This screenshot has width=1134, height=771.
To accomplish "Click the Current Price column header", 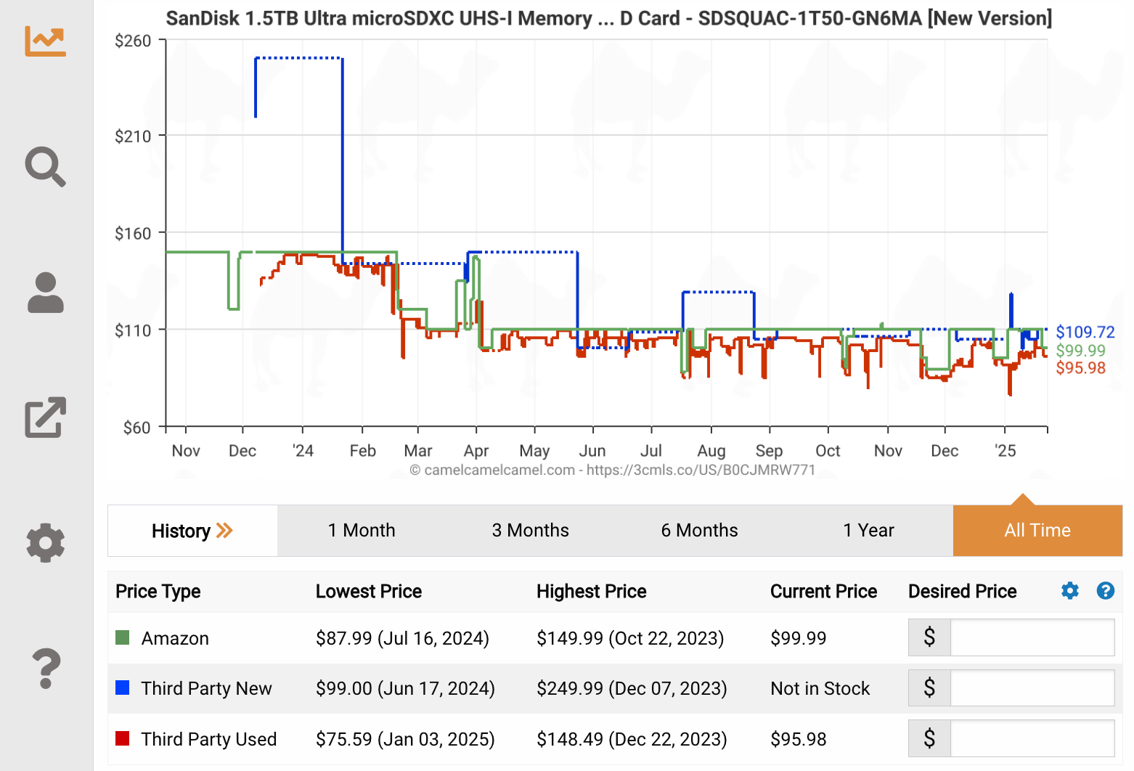I will coord(824,592).
